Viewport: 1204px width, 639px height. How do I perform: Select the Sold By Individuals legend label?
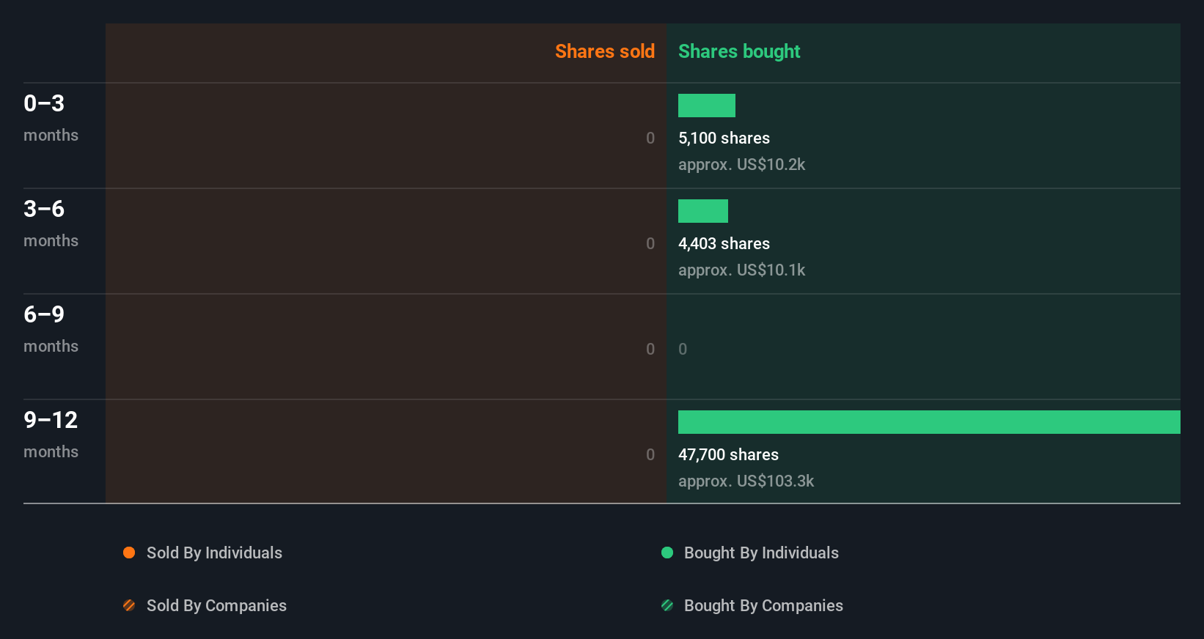214,553
